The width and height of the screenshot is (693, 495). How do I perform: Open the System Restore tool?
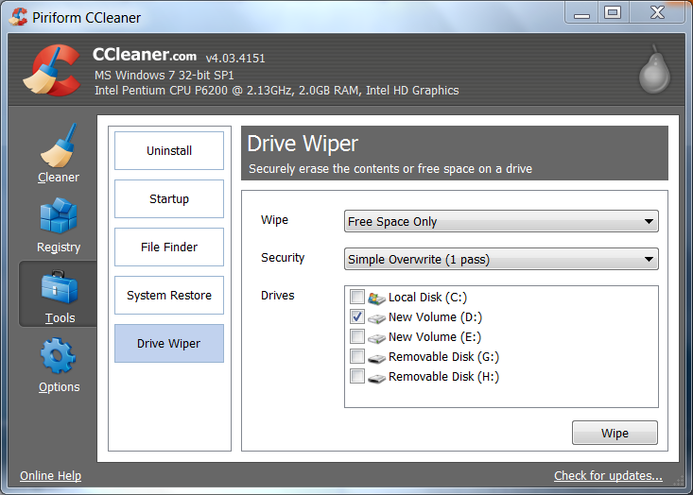tap(169, 295)
